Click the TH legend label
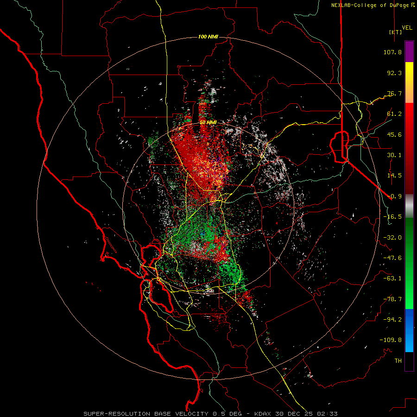This screenshot has height=417, width=417. click(x=398, y=361)
